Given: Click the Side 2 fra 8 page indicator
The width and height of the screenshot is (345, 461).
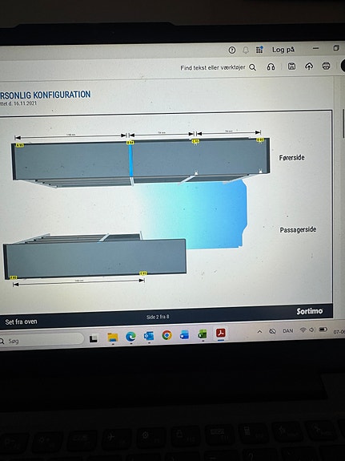Looking at the screenshot, I should 158,317.
